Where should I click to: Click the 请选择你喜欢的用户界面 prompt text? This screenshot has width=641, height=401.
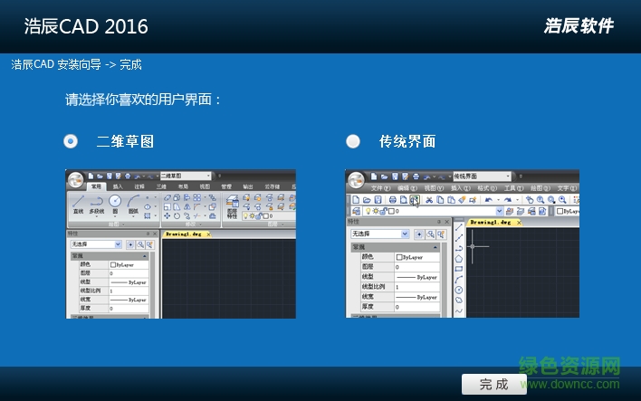[x=143, y=100]
